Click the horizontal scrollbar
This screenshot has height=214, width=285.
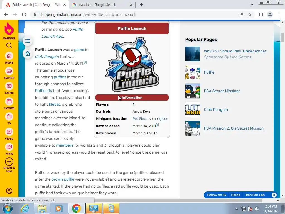click(178, 200)
